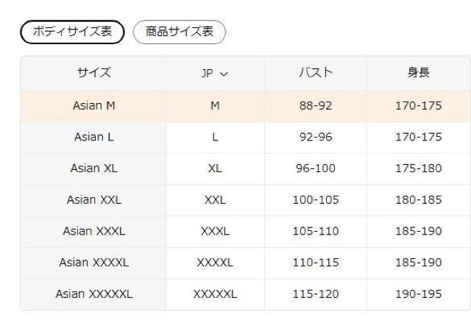This screenshot has height=334, width=471.
Task: Click the 88-92 bust value cell
Action: coord(315,105)
